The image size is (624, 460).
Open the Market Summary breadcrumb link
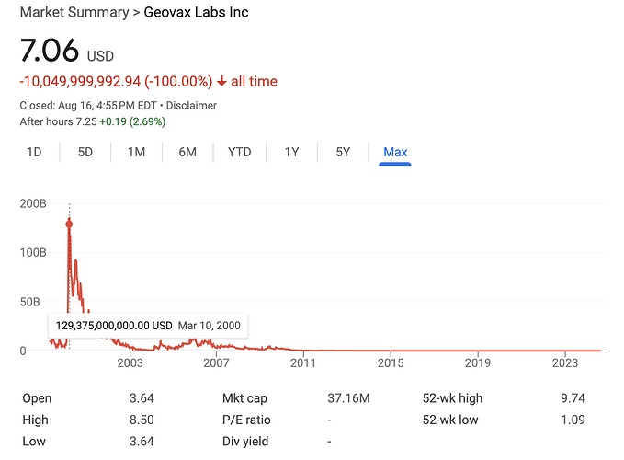pos(74,13)
